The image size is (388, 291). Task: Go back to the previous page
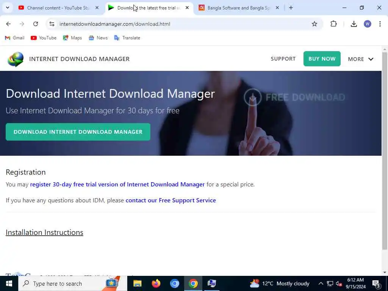pyautogui.click(x=8, y=24)
